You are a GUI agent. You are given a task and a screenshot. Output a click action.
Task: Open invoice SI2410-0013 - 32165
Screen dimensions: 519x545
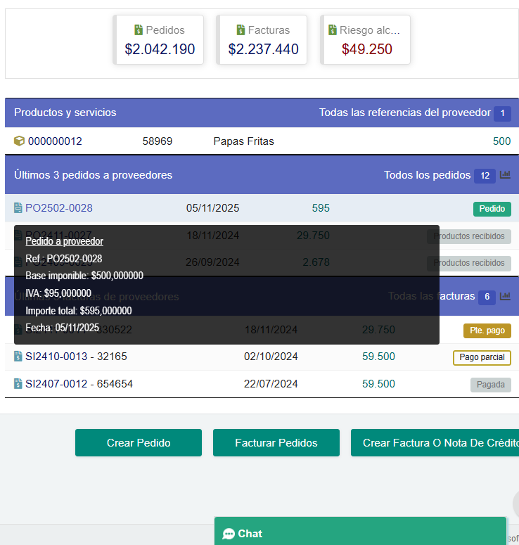coord(76,357)
